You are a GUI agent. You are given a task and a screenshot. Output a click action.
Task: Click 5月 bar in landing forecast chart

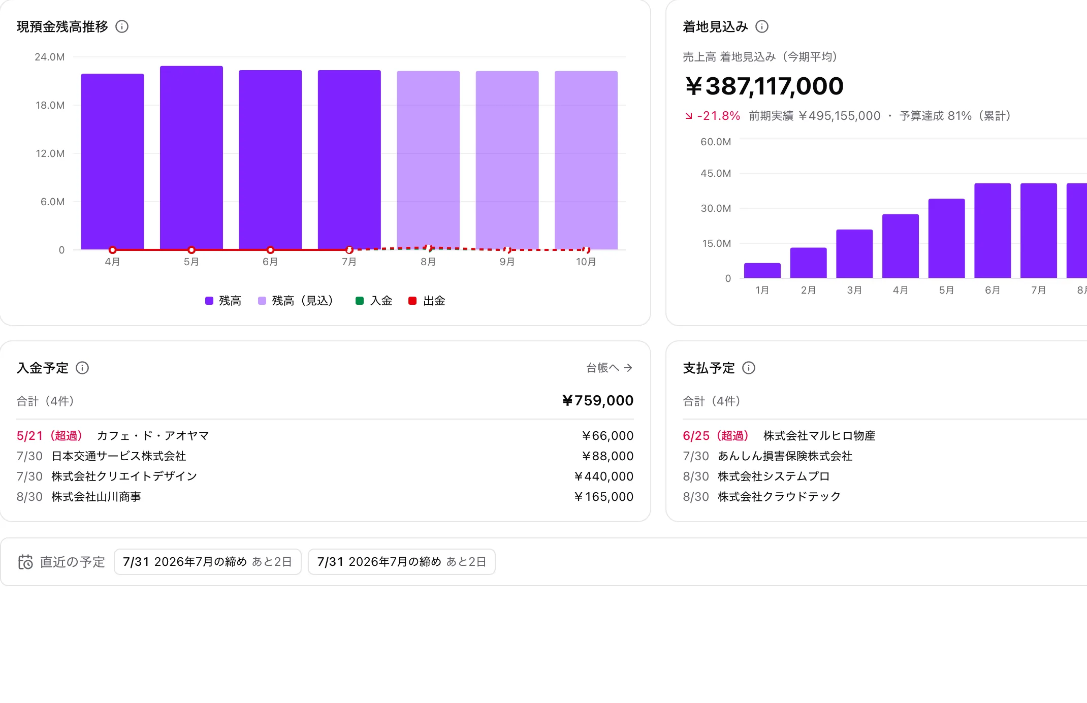click(x=947, y=238)
